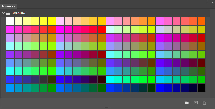Click the WebHex group folder icon

click(x=8, y=13)
